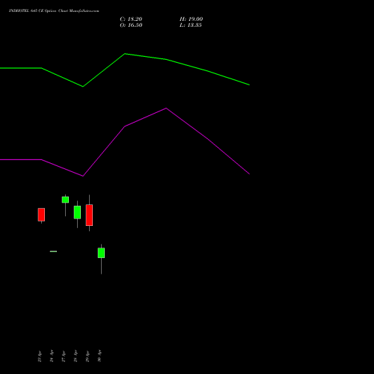This screenshot has height=374, width=374.
Task: Click the '28 Apr' date axis label
Action: click(76, 356)
